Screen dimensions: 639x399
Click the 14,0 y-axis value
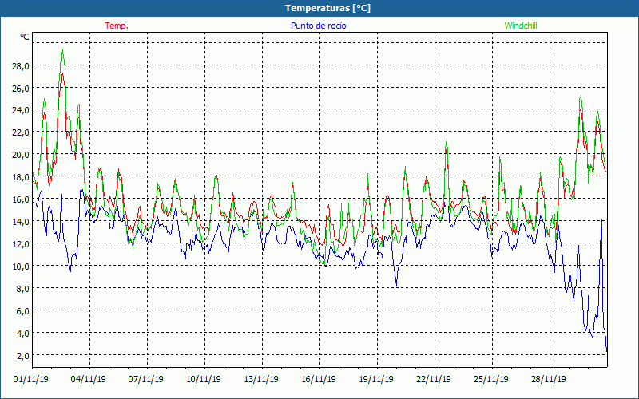click(21, 222)
